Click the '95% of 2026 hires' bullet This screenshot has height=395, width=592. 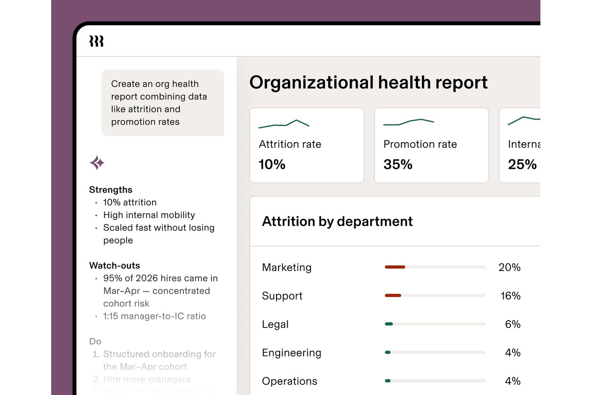160,291
